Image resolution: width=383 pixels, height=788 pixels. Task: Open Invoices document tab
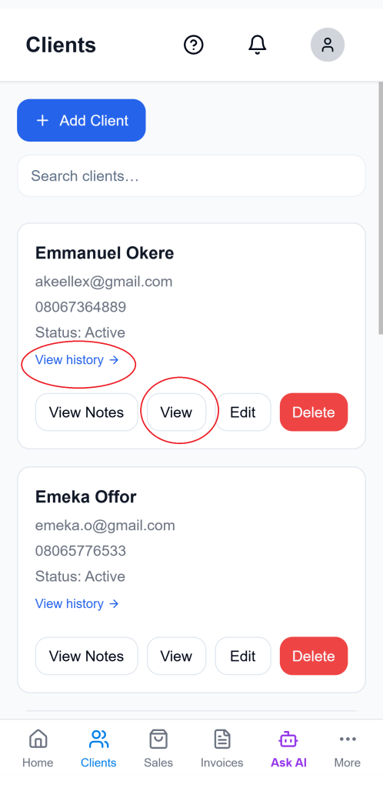pyautogui.click(x=221, y=749)
